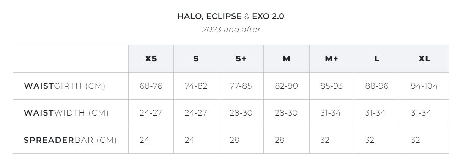Select the S+ size column header

click(x=241, y=59)
